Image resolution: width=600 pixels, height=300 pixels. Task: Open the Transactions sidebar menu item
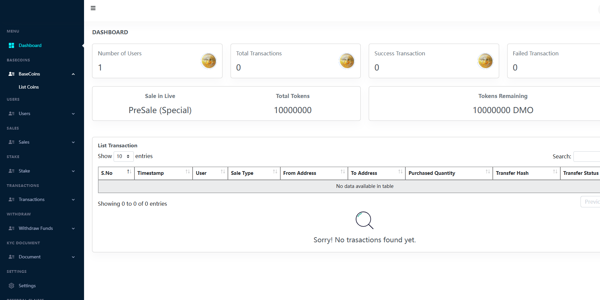(32, 200)
